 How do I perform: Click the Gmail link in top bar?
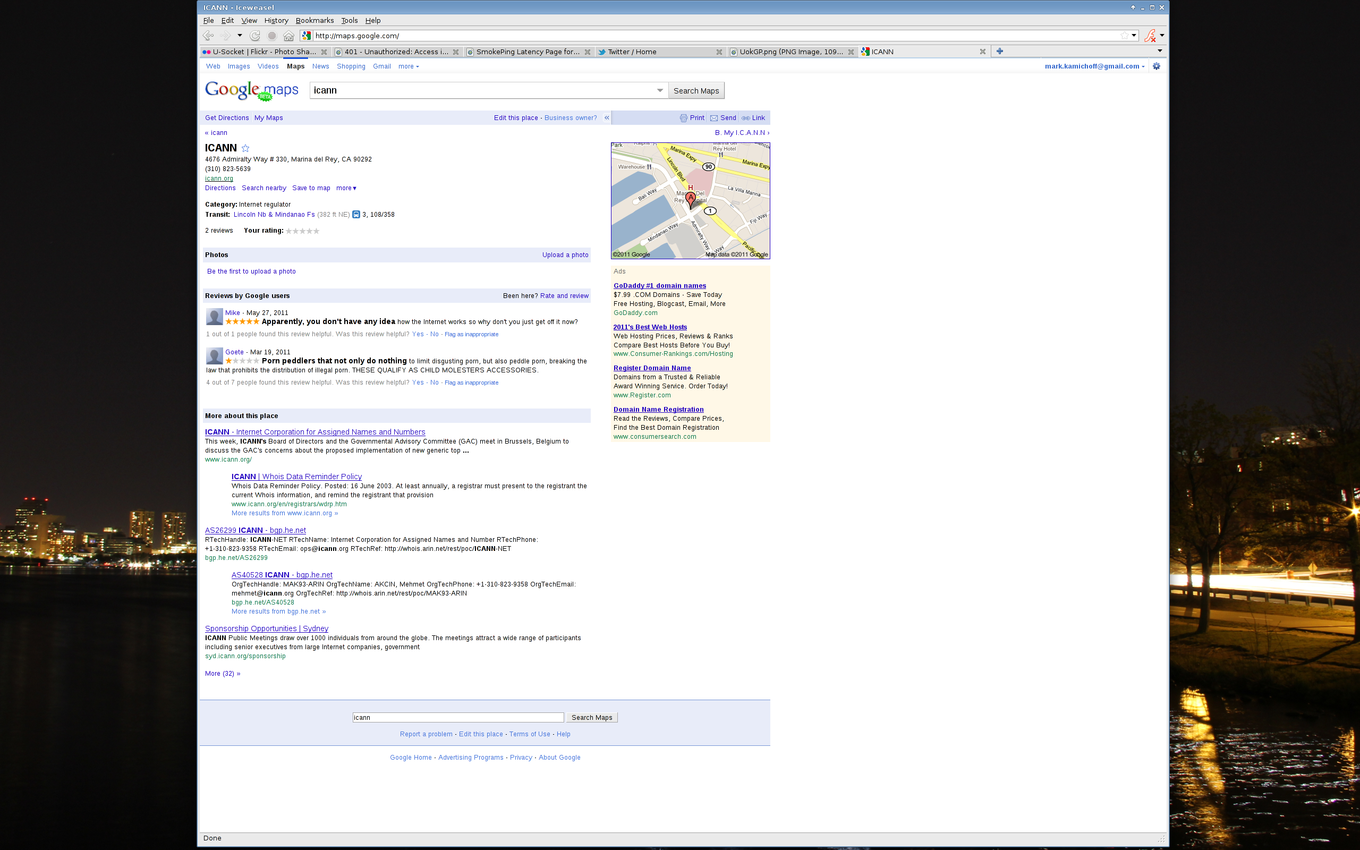(x=381, y=66)
